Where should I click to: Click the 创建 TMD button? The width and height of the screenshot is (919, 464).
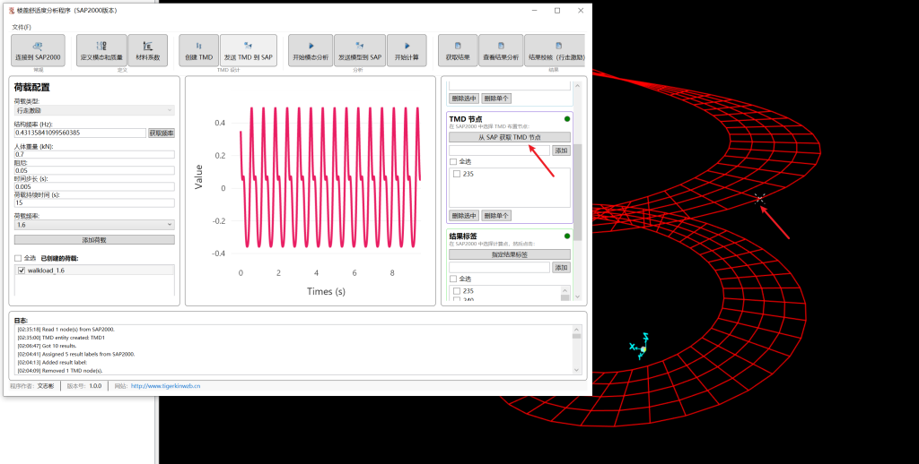(x=198, y=50)
